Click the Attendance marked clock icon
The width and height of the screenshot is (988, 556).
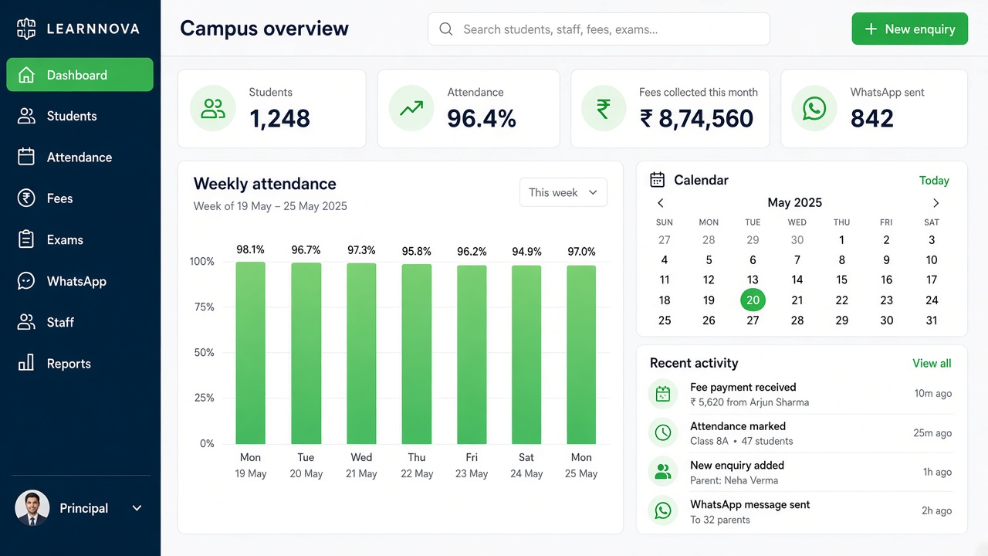662,433
